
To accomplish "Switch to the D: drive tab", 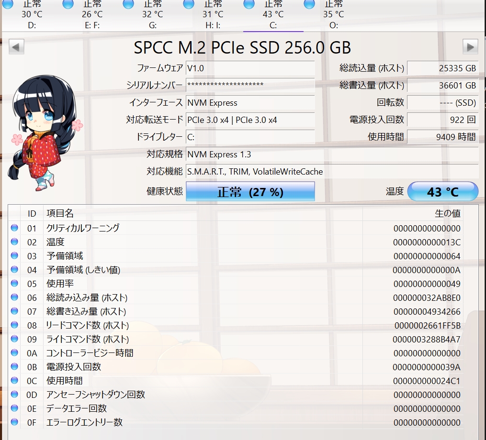I will pos(32,15).
